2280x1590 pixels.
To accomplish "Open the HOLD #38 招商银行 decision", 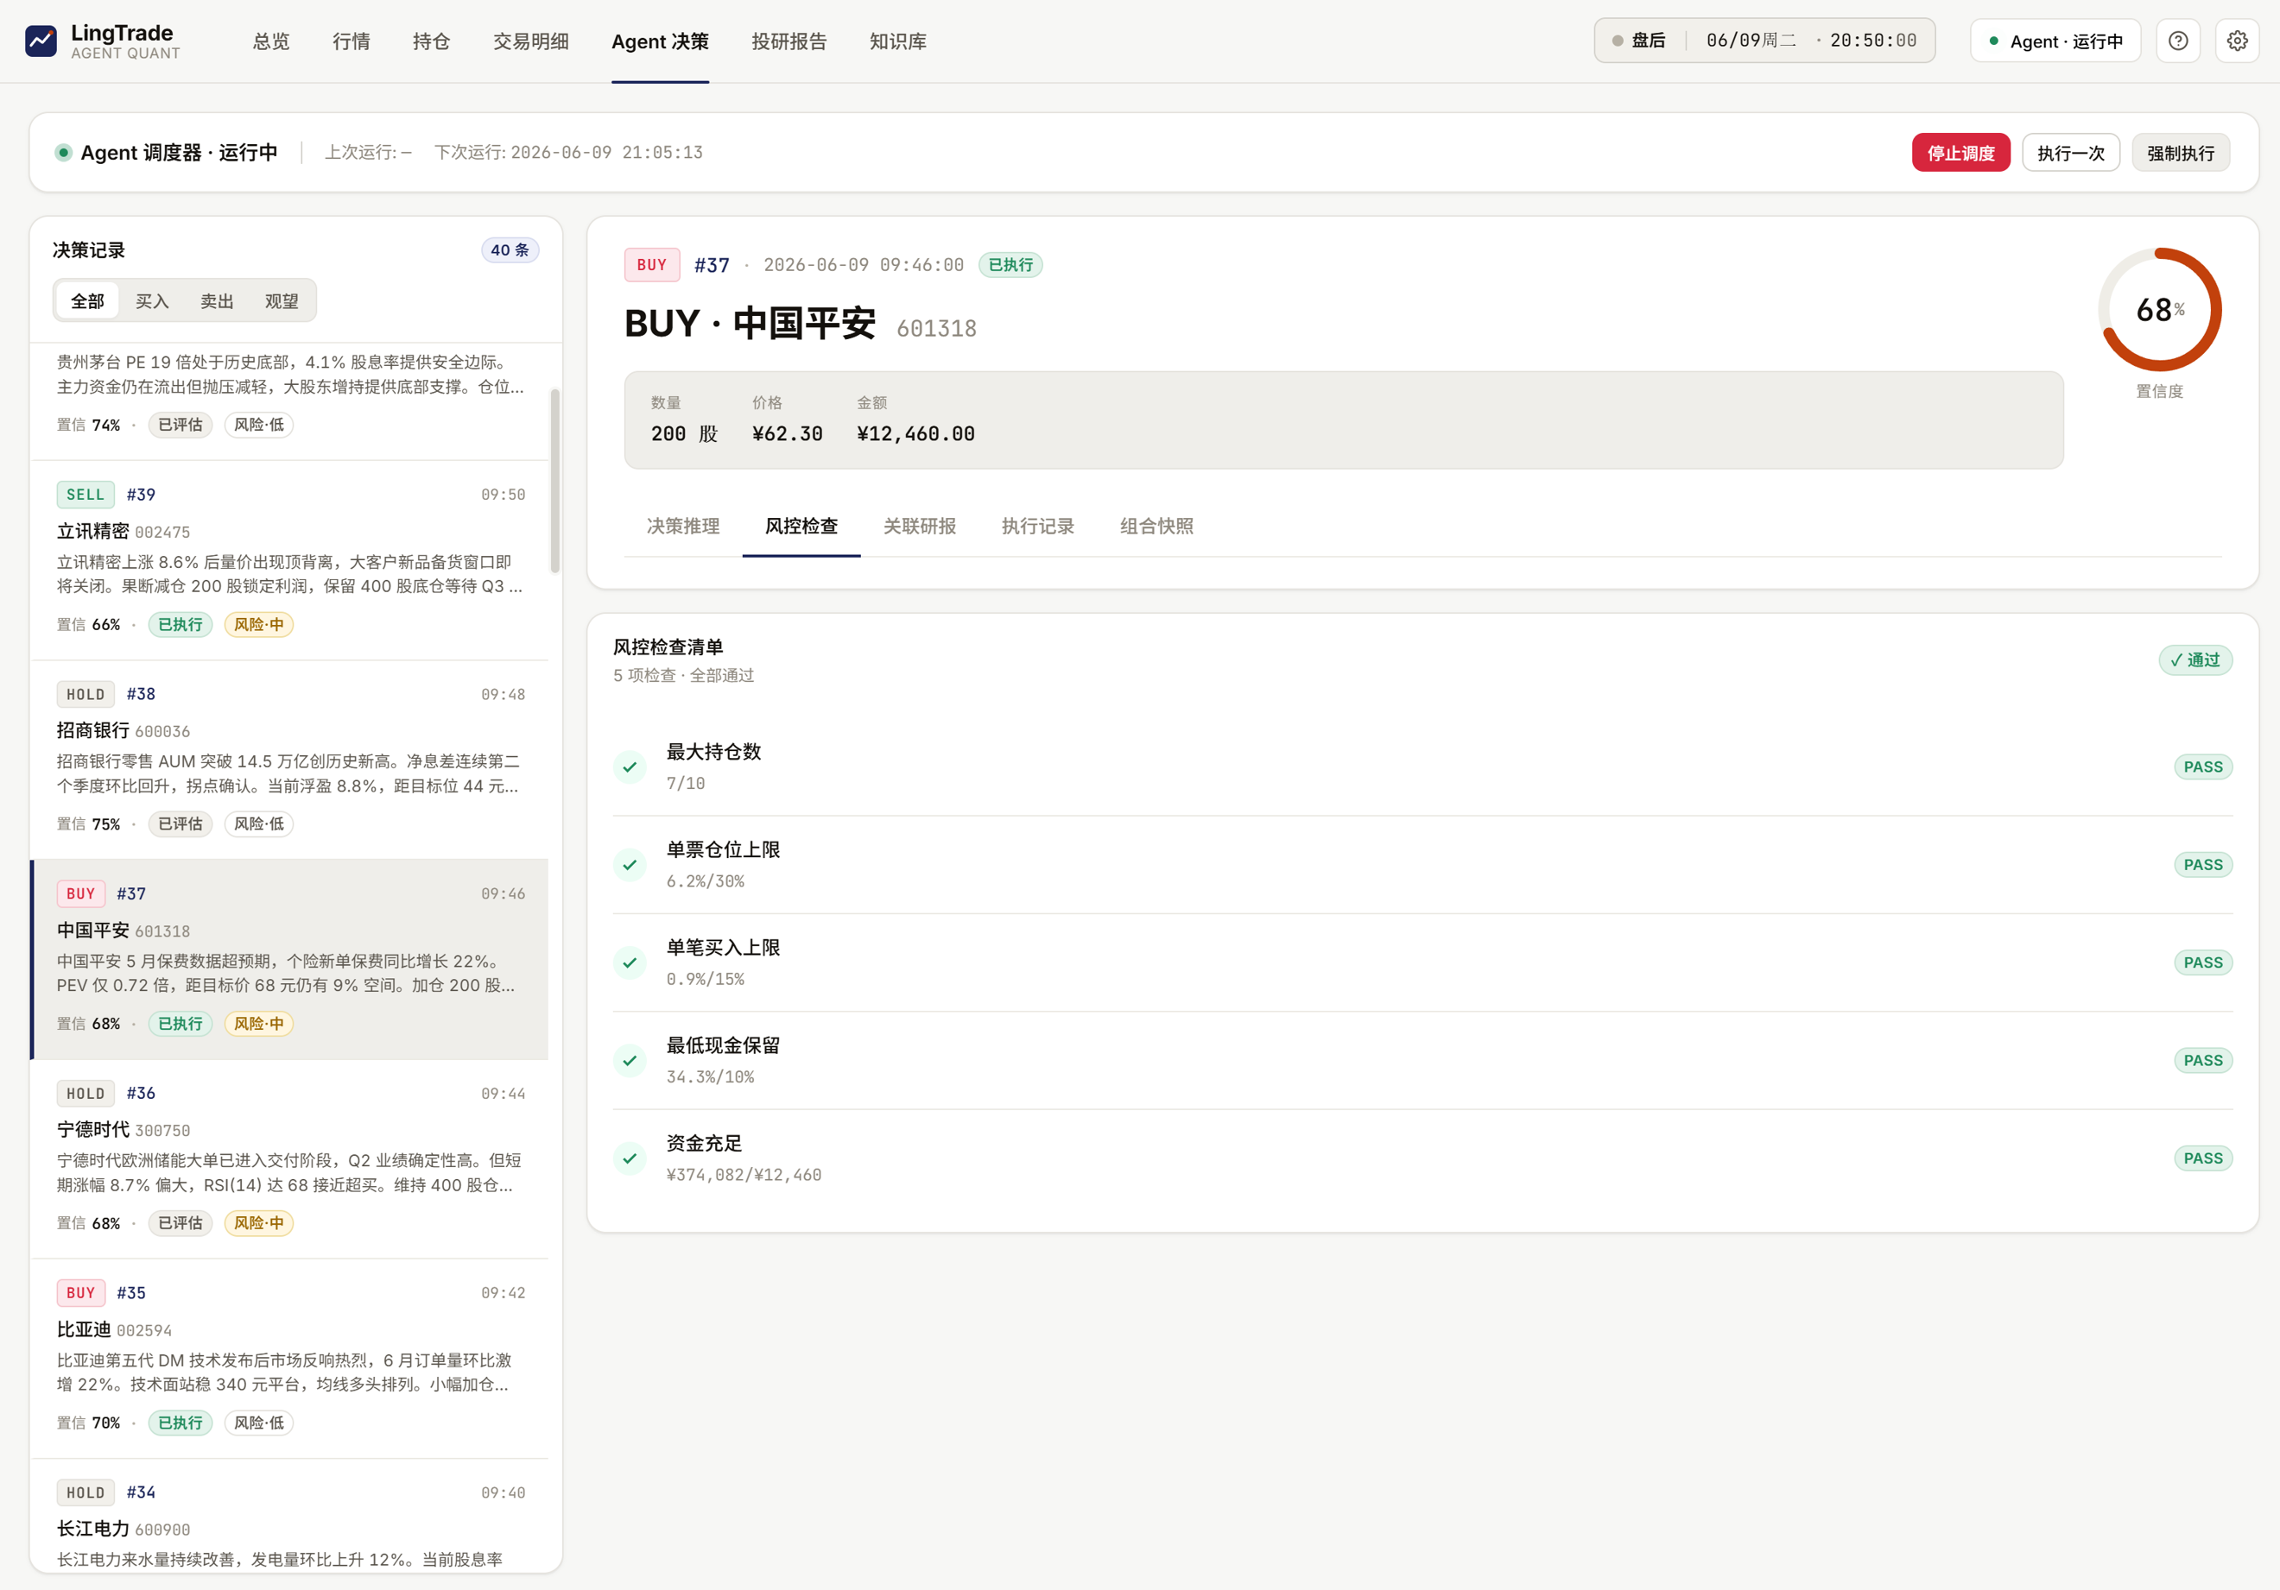I will pyautogui.click(x=290, y=760).
